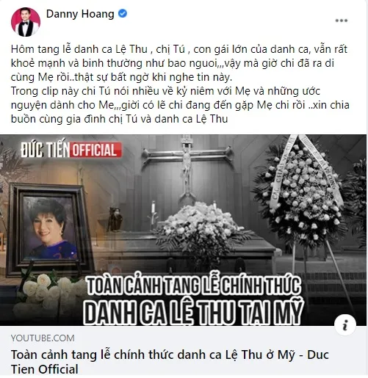Screen dimensions: 368x378
Task: Open the funeral video thumbnail
Action: pyautogui.click(x=183, y=230)
